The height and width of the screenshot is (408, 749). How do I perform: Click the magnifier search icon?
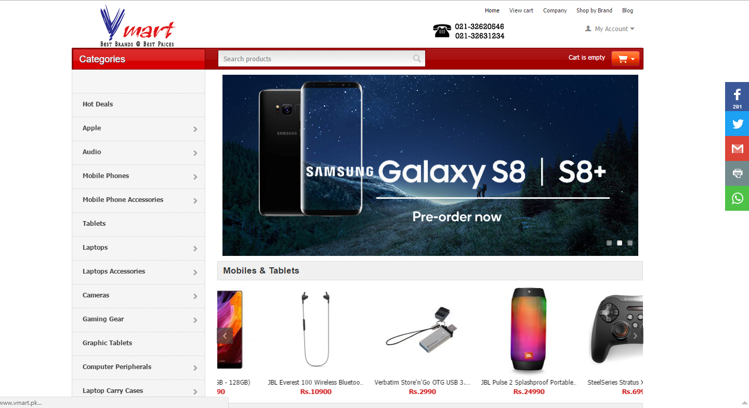pyautogui.click(x=417, y=59)
